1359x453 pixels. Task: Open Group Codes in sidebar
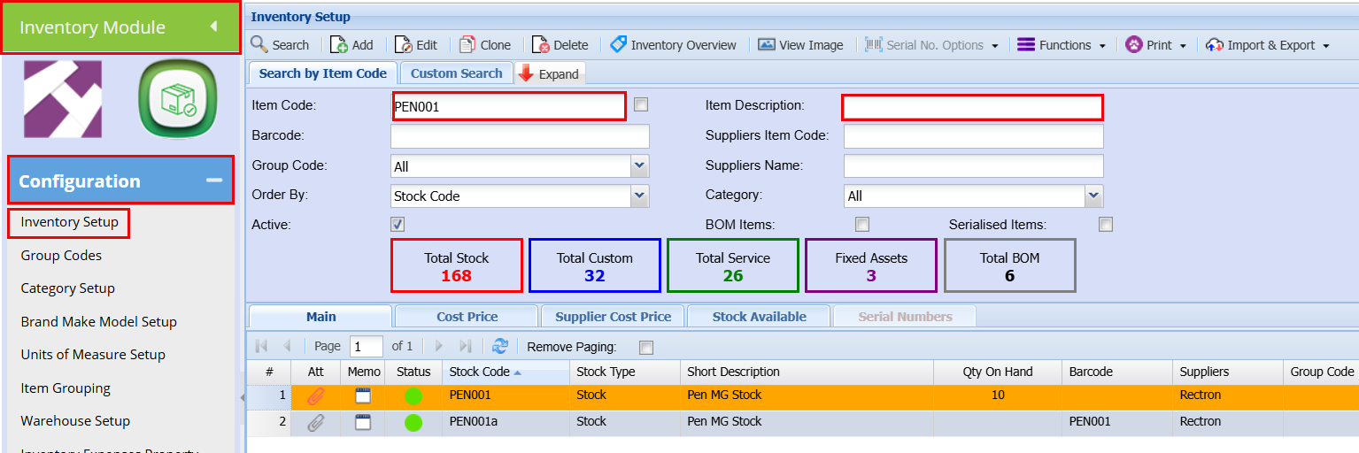tap(61, 256)
